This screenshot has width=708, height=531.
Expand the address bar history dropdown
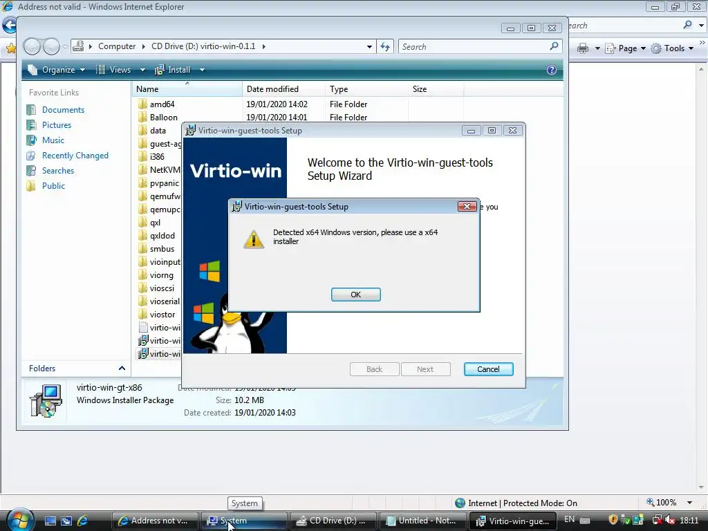tap(369, 46)
